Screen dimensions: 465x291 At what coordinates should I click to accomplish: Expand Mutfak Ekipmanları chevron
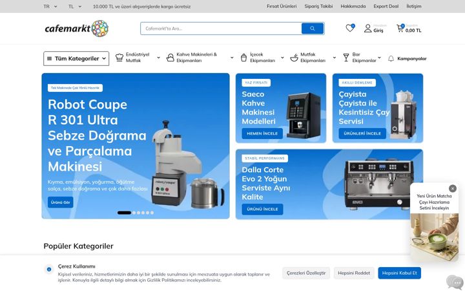tap(335, 58)
